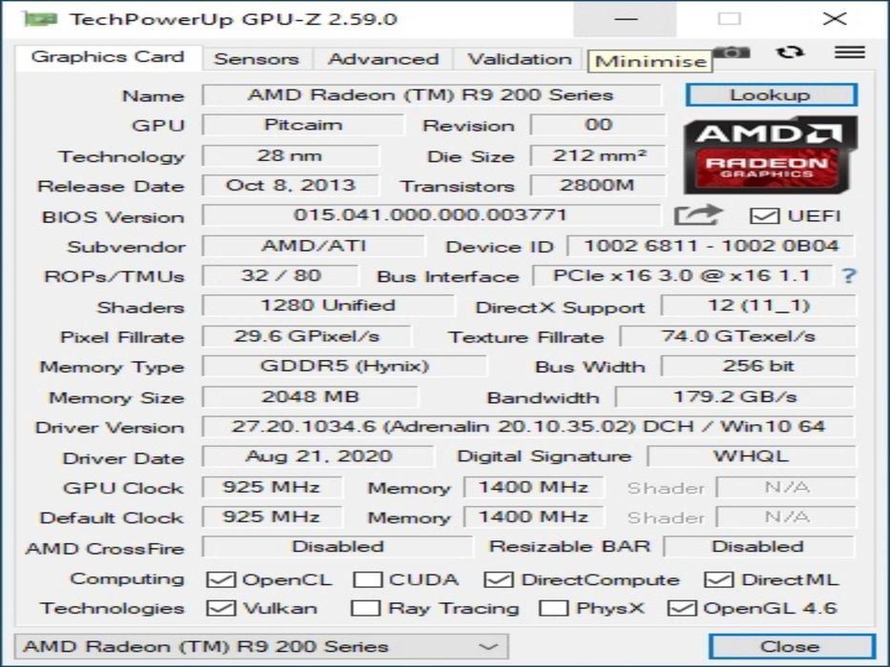Toggle the Ray Tracing checkbox
The image size is (890, 667).
[365, 608]
